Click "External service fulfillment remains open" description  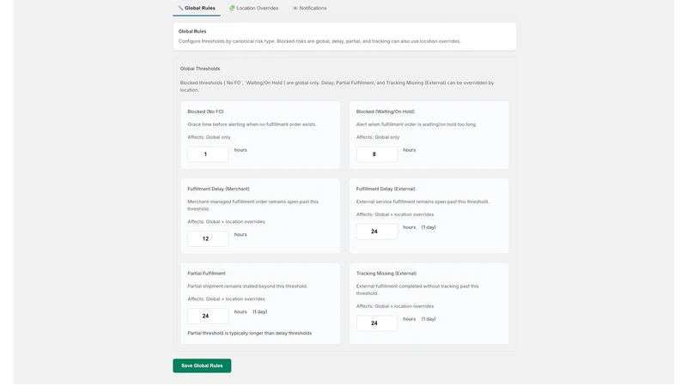click(423, 202)
